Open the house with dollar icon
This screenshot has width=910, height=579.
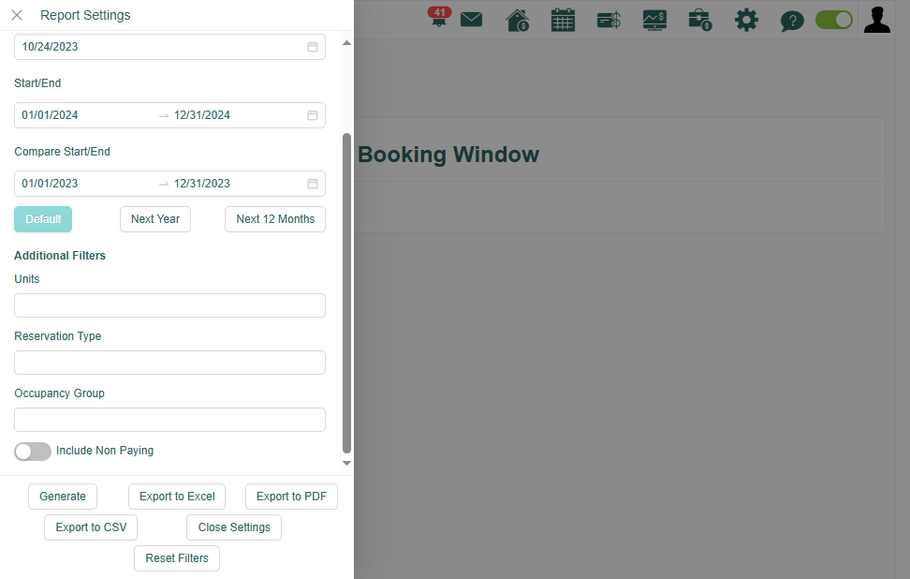tap(517, 21)
